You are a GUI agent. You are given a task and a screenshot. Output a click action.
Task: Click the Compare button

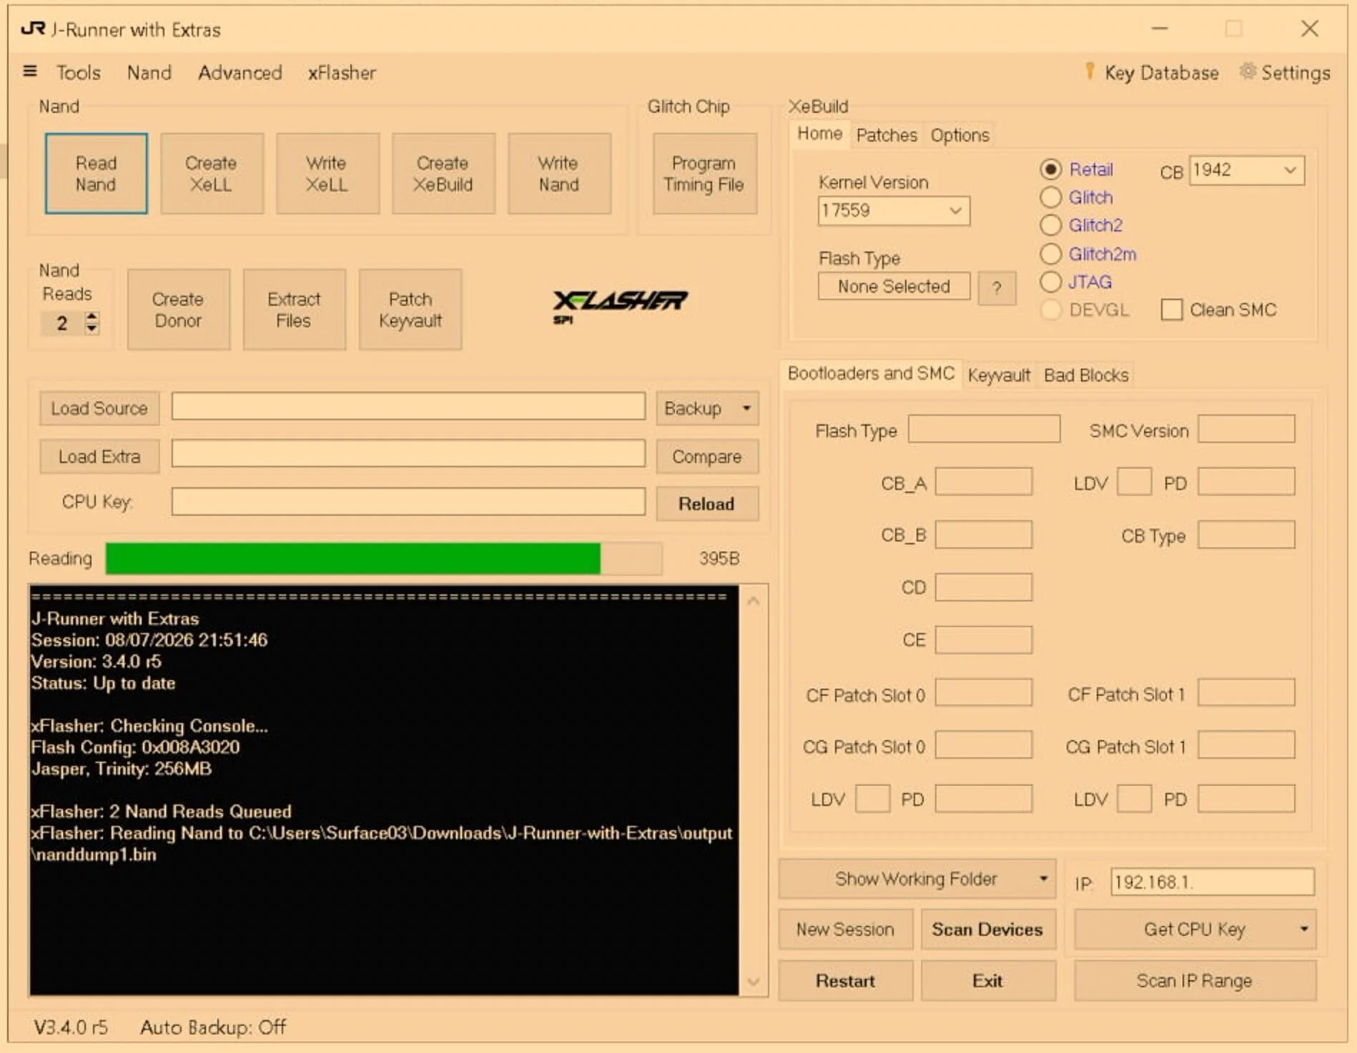(x=707, y=456)
